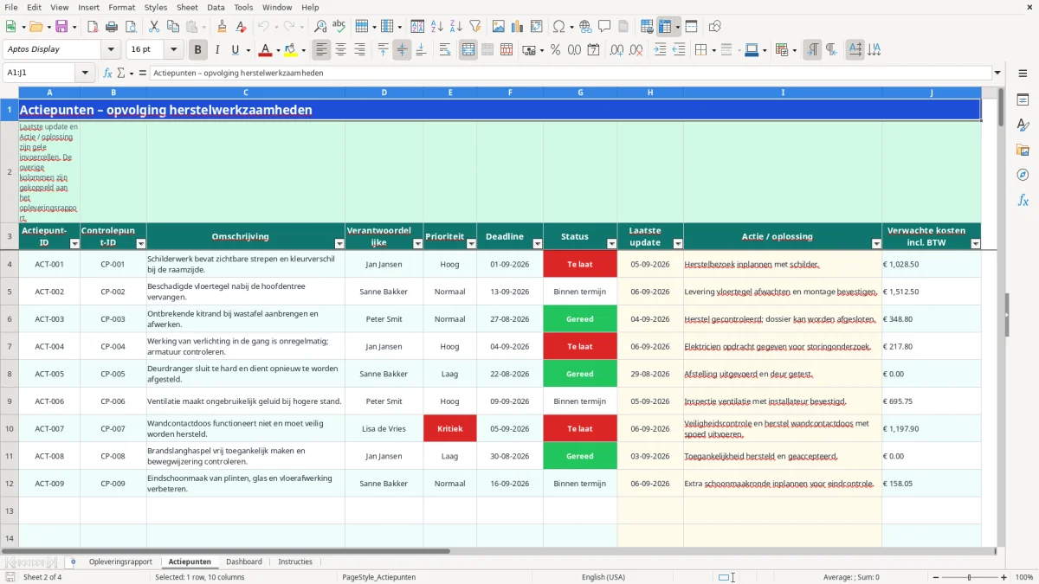
Task: Insert an image
Action: [x=498, y=27]
